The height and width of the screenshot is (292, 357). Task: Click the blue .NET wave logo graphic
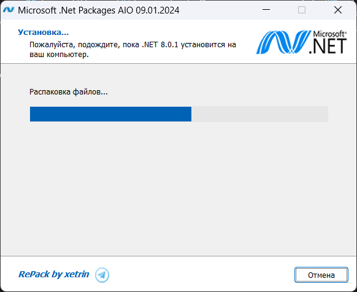point(283,42)
